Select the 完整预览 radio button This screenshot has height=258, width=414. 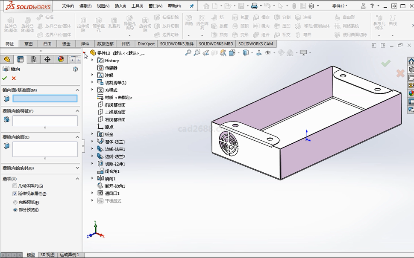pos(15,202)
